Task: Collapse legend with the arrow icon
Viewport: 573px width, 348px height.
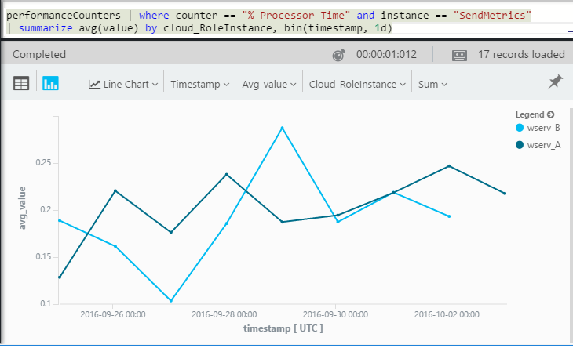Action: coord(551,114)
